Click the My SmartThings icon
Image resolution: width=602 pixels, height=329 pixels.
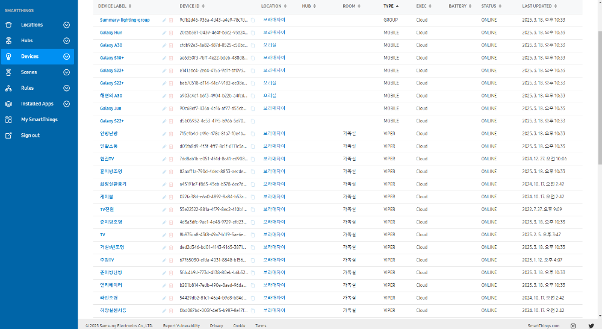(x=8, y=119)
